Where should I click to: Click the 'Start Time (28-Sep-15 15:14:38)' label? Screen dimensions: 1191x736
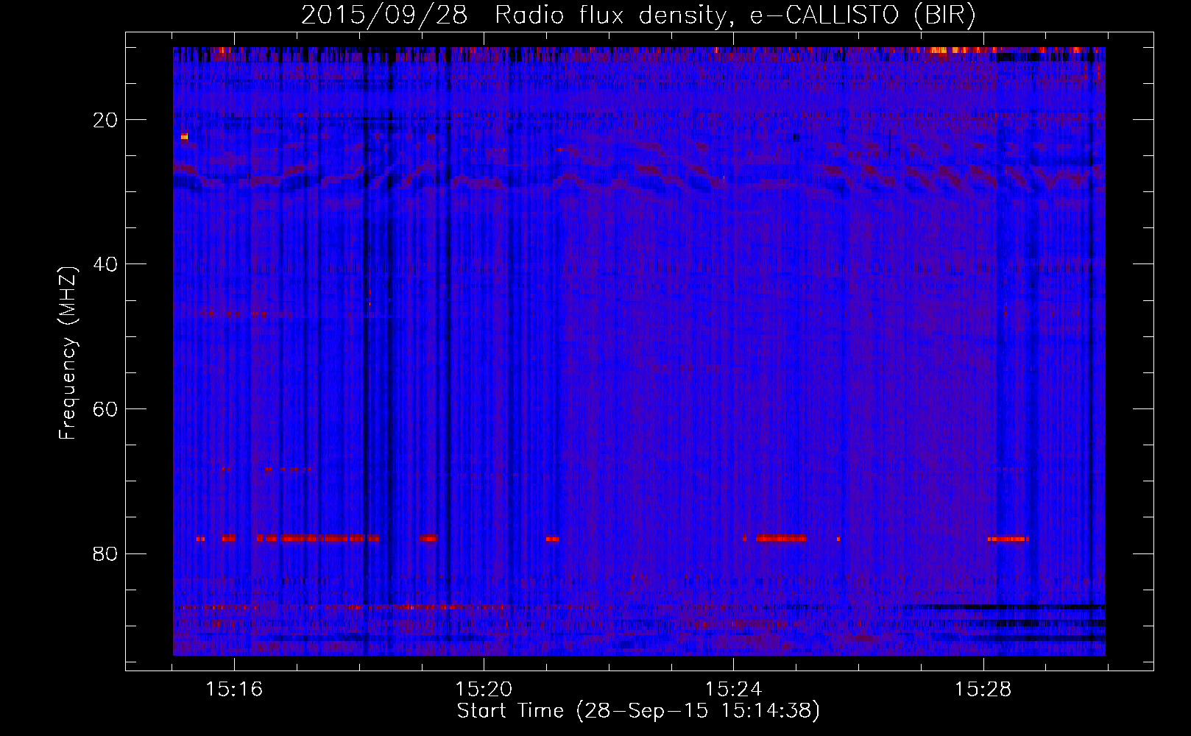(x=638, y=711)
